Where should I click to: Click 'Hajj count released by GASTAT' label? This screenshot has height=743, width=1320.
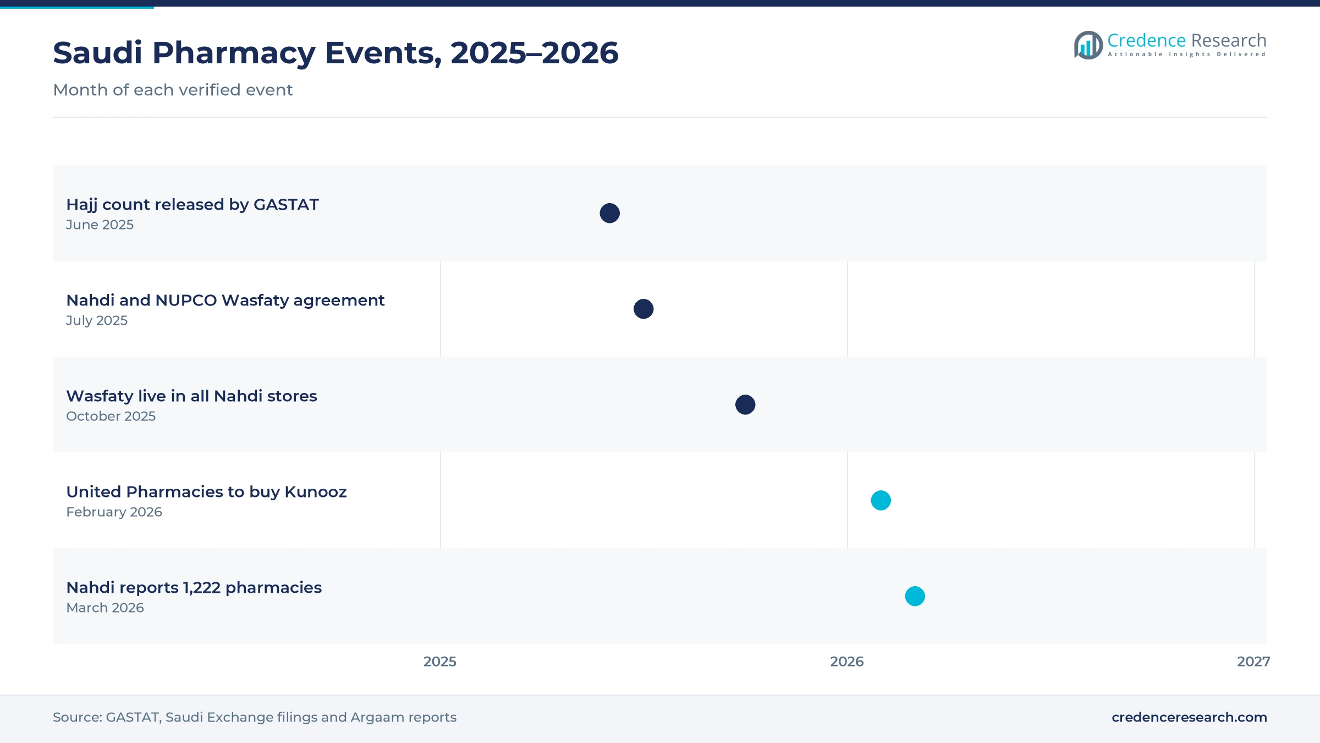tap(193, 205)
